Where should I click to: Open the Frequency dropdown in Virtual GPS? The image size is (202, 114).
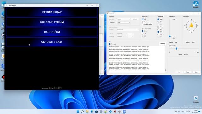click(x=124, y=22)
